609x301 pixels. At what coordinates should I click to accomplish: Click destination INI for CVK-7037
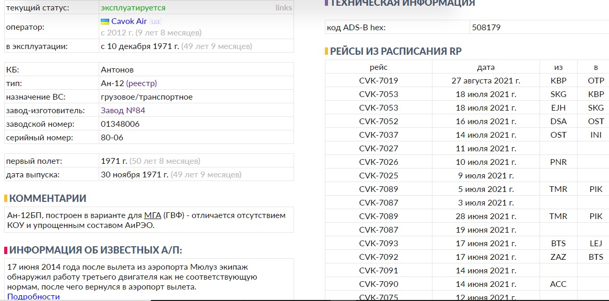tap(596, 135)
